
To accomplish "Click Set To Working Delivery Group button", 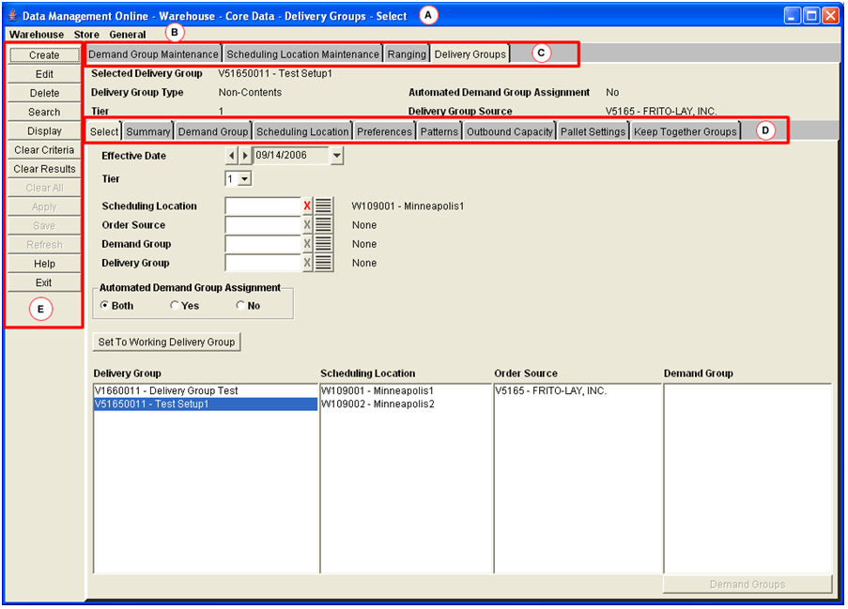I will point(166,343).
